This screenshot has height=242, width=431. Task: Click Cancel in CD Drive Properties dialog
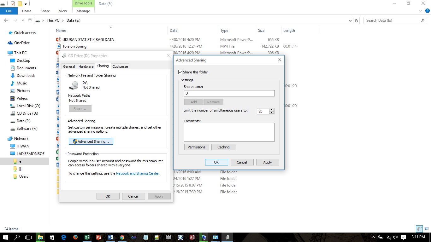coord(133,196)
